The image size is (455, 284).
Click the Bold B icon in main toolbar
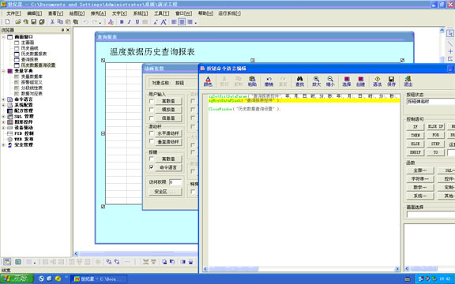(122, 22)
